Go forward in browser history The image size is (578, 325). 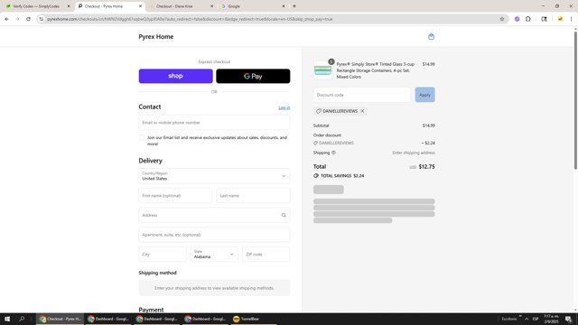17,19
